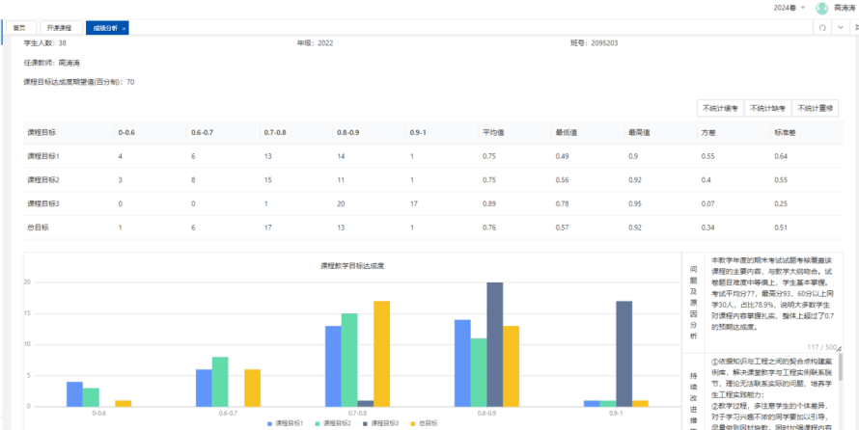859x430 pixels.
Task: Switch to the 开课课程 tab
Action: [x=59, y=28]
